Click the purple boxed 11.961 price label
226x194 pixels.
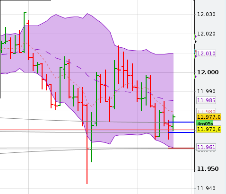pyautogui.click(x=206, y=147)
